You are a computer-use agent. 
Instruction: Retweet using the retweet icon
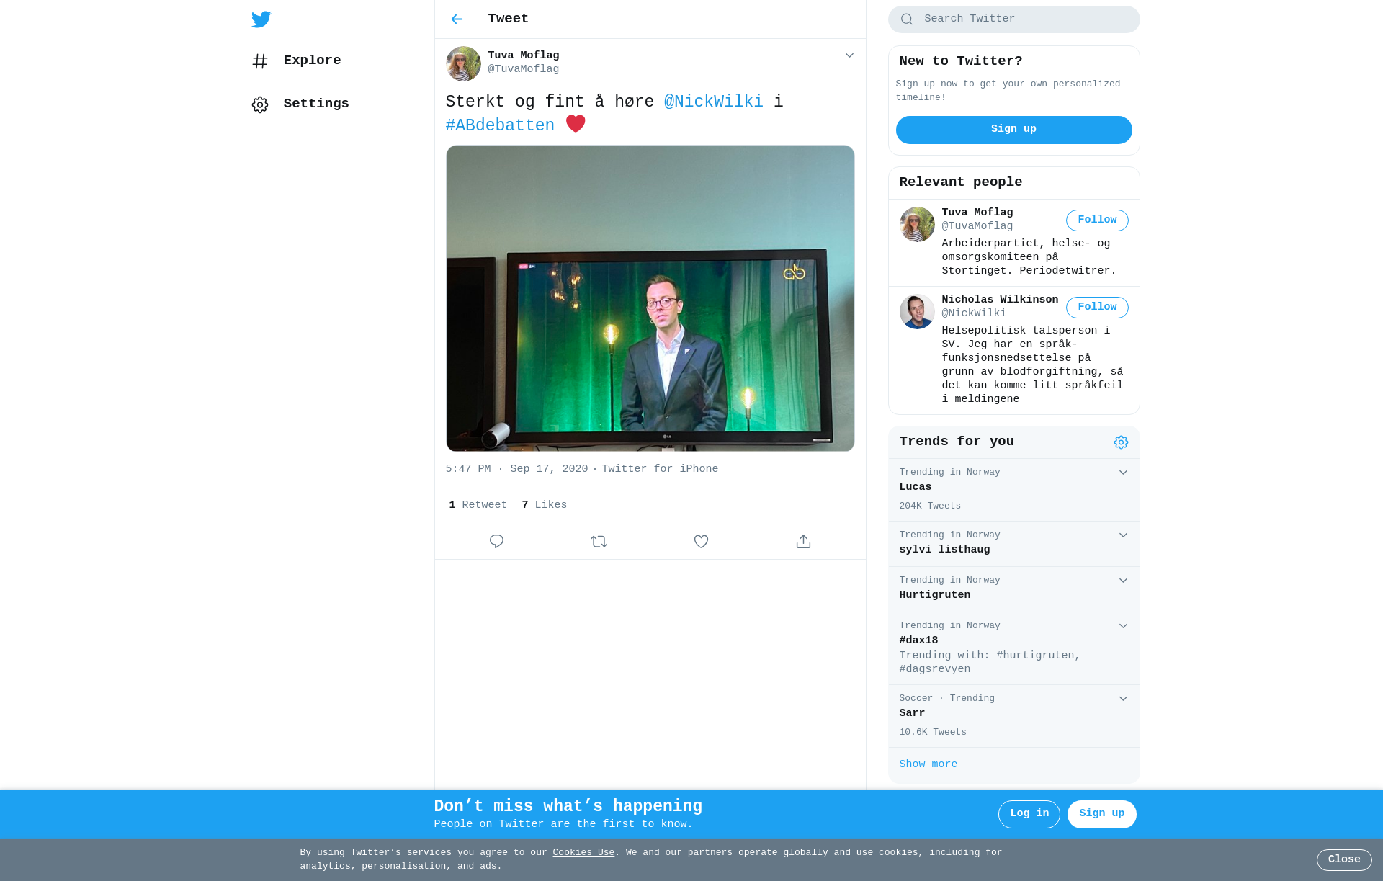[599, 542]
